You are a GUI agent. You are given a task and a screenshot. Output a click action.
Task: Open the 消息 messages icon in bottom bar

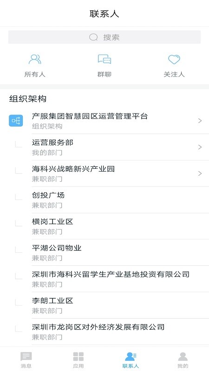coord(26,356)
